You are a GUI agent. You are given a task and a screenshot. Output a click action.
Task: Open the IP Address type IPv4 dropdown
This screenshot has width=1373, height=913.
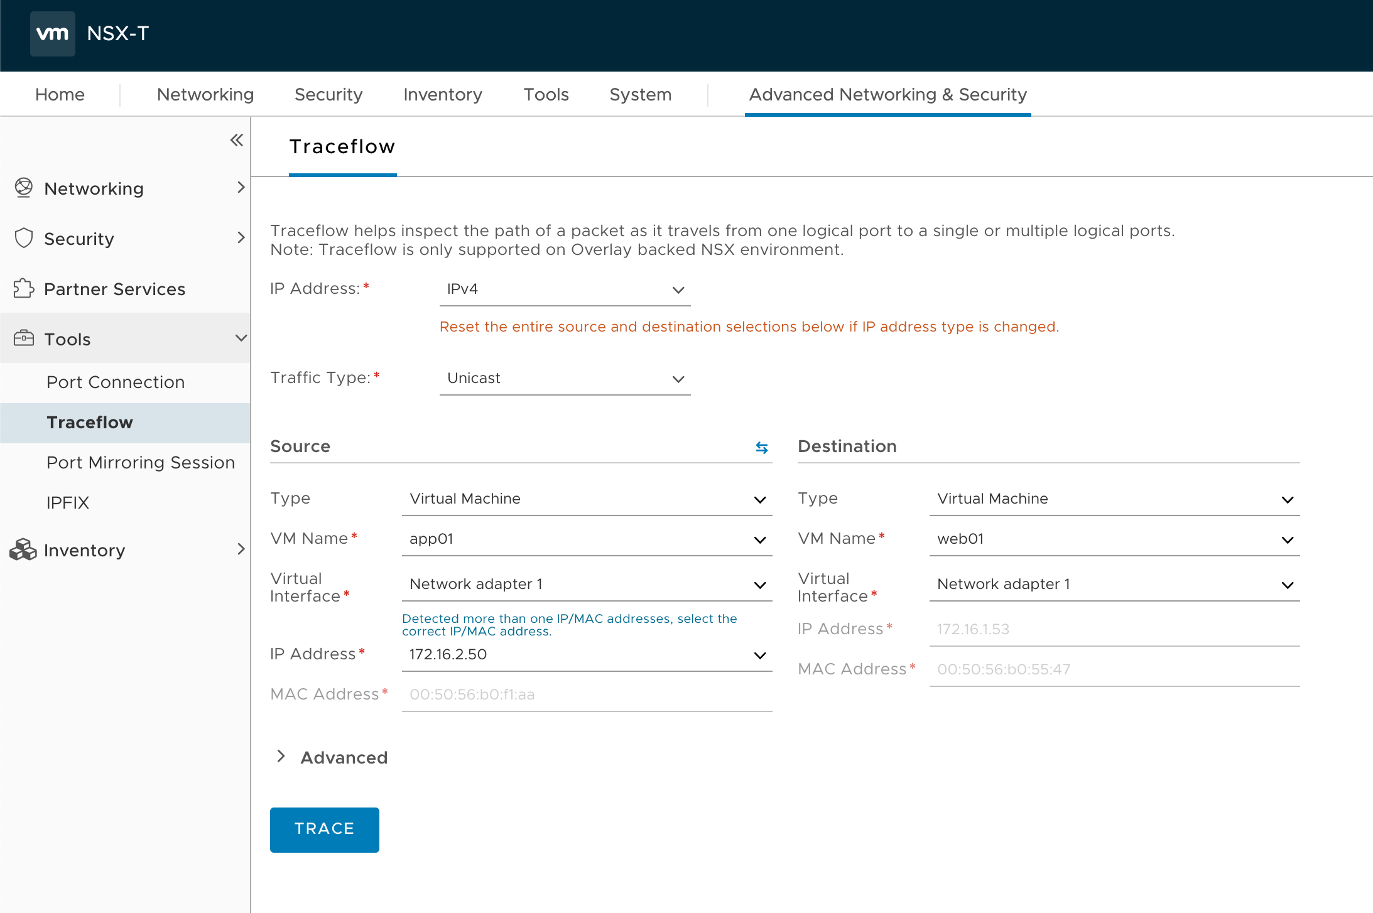[x=565, y=289]
